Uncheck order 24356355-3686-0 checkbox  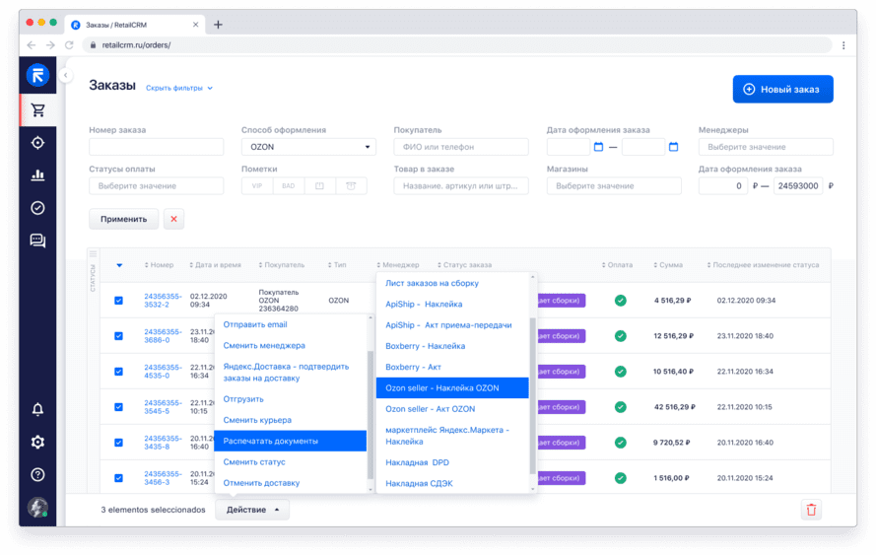118,336
